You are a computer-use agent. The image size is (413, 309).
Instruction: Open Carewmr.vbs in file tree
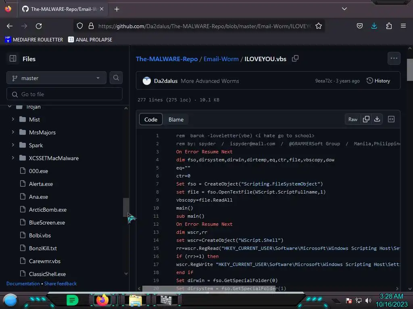click(44, 261)
